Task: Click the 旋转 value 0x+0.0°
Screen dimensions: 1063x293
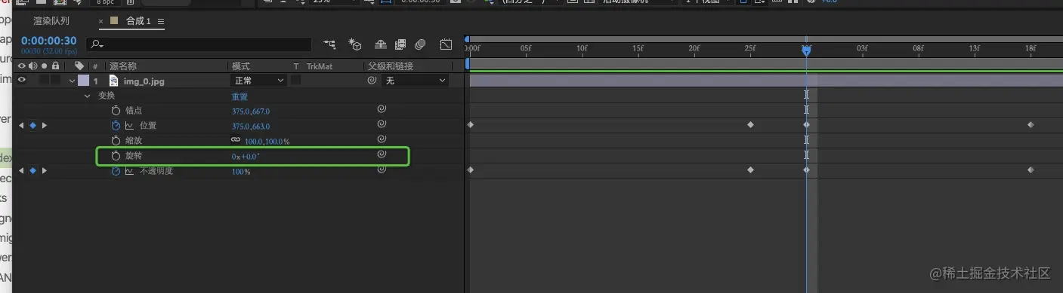Action: [246, 157]
